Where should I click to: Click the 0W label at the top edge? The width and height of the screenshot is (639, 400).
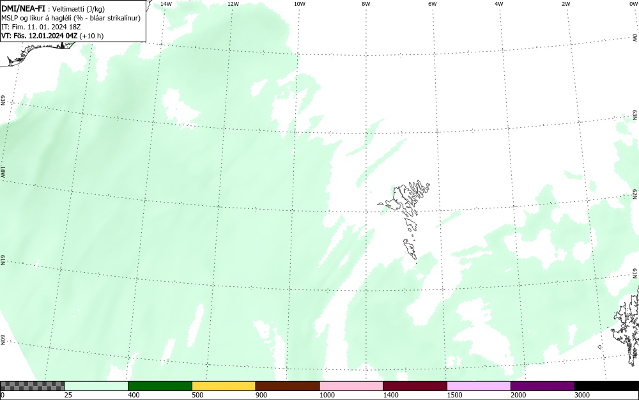coord(633,4)
